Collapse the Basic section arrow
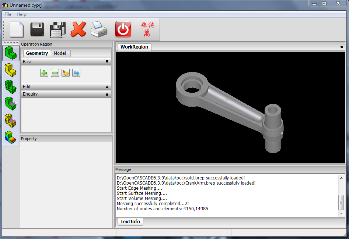 (107, 62)
